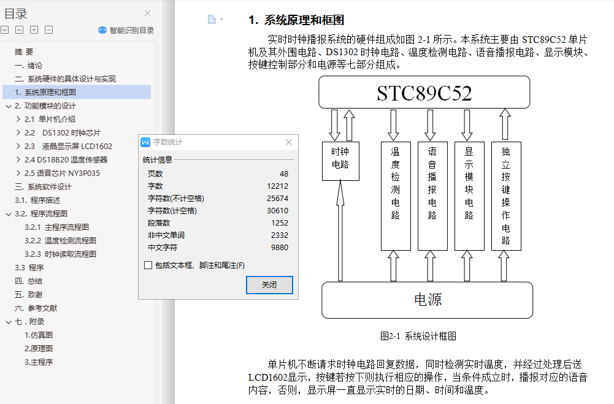614x404 pixels.
Task: Select 1. 系统原理和框图 outline entry
Action: pyautogui.click(x=77, y=92)
